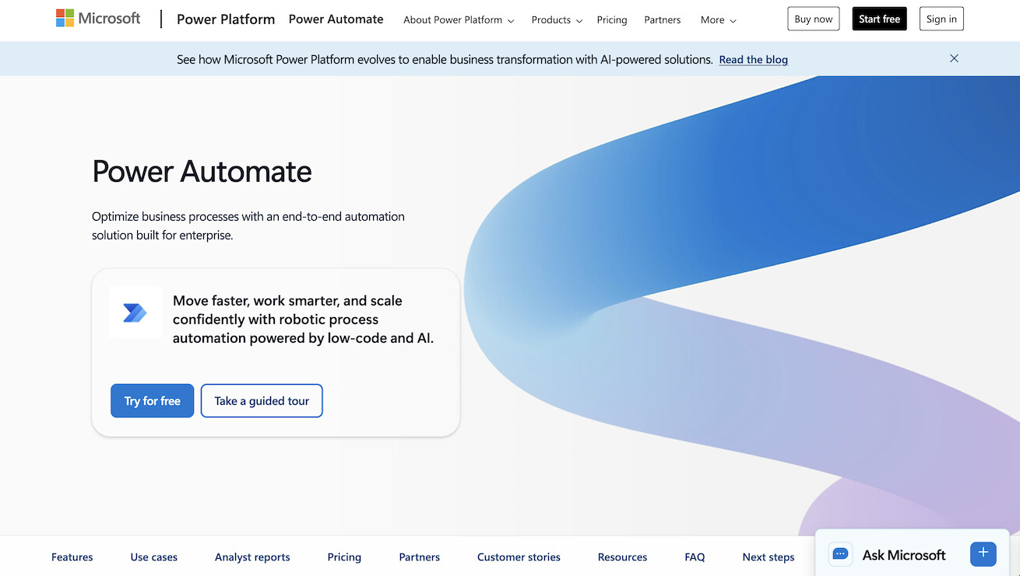The height and width of the screenshot is (576, 1020).
Task: Click the chat bubble icon in Ask Microsoft
Action: point(840,554)
